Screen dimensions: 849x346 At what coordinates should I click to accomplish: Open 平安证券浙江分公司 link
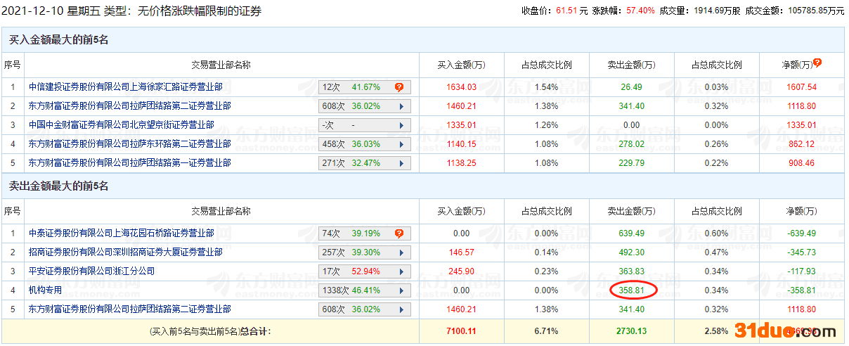91,271
